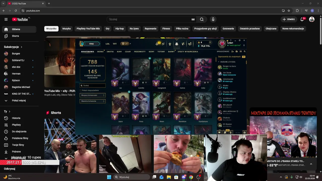Expand the Ty section chevron
The width and height of the screenshot is (322, 181).
[10, 111]
